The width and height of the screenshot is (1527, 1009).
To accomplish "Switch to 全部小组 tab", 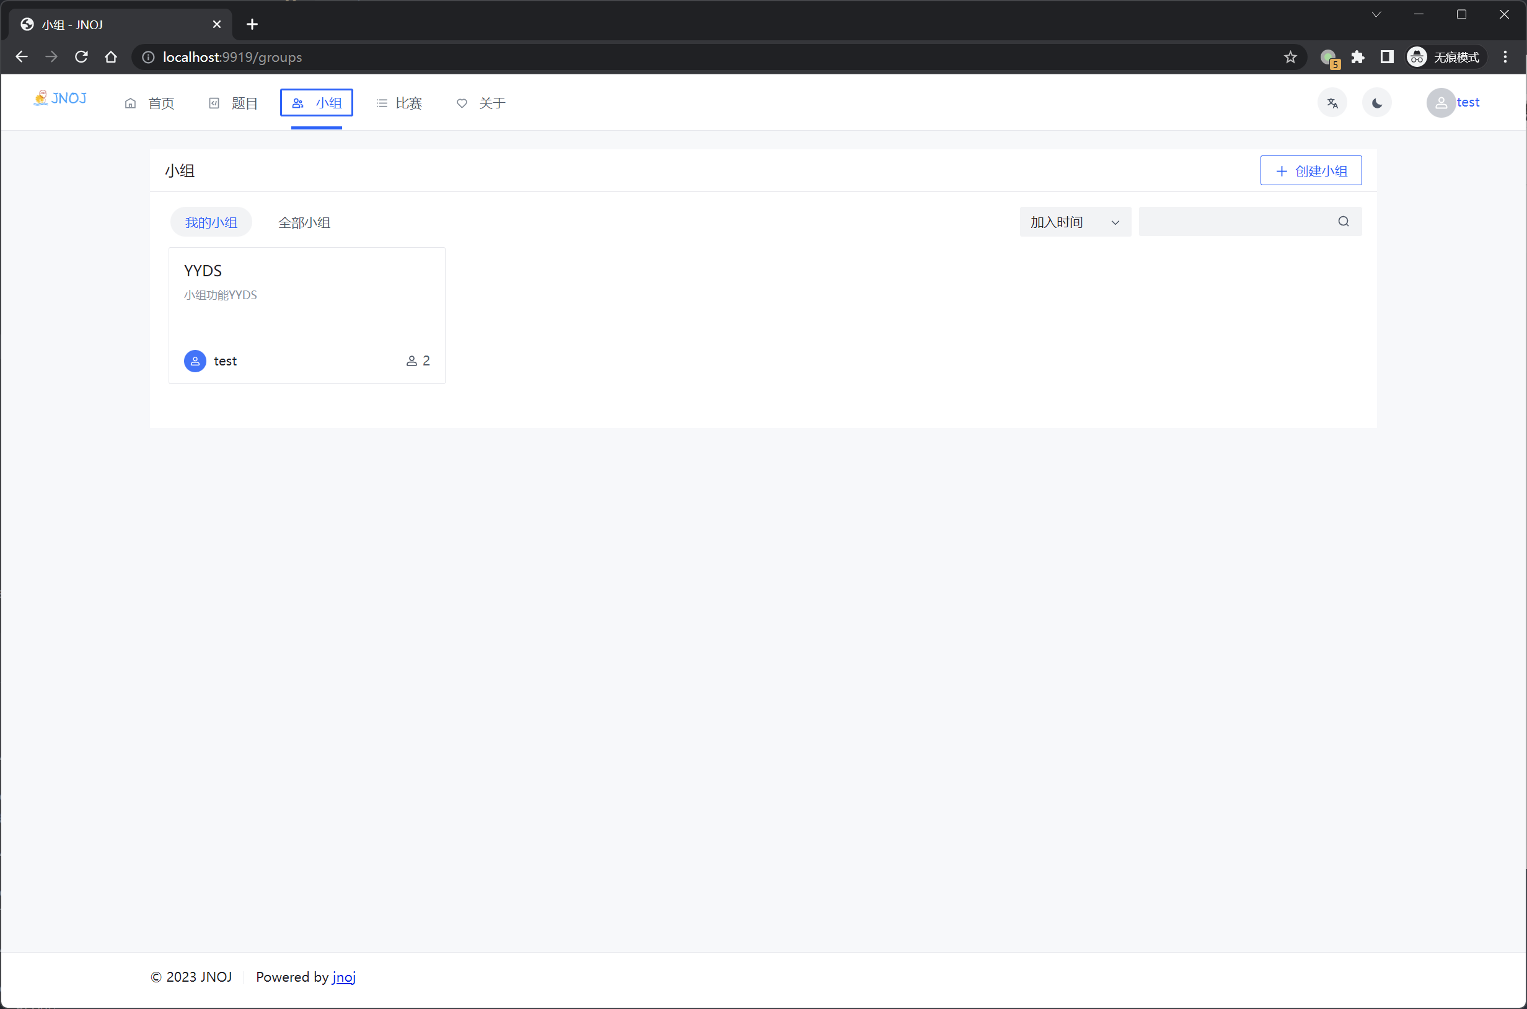I will pos(304,222).
